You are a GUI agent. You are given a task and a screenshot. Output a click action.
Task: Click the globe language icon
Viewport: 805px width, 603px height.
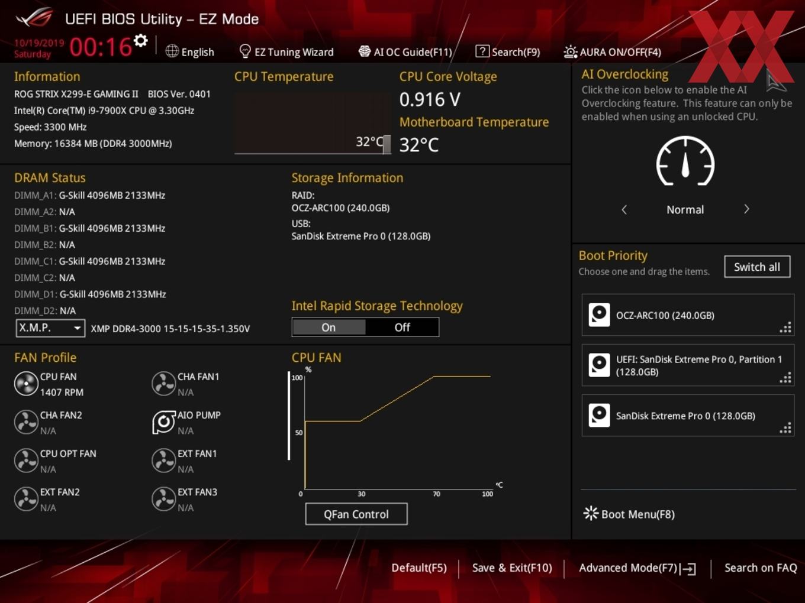point(172,51)
